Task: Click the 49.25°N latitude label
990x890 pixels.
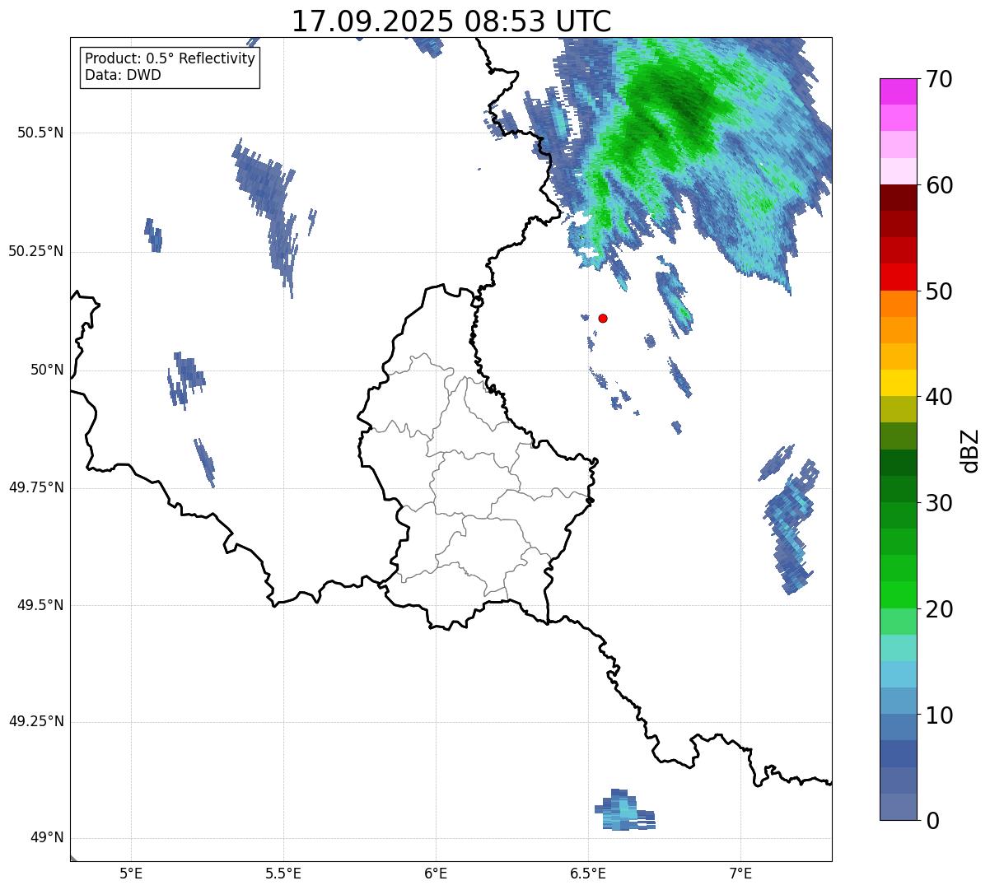Action: [36, 722]
